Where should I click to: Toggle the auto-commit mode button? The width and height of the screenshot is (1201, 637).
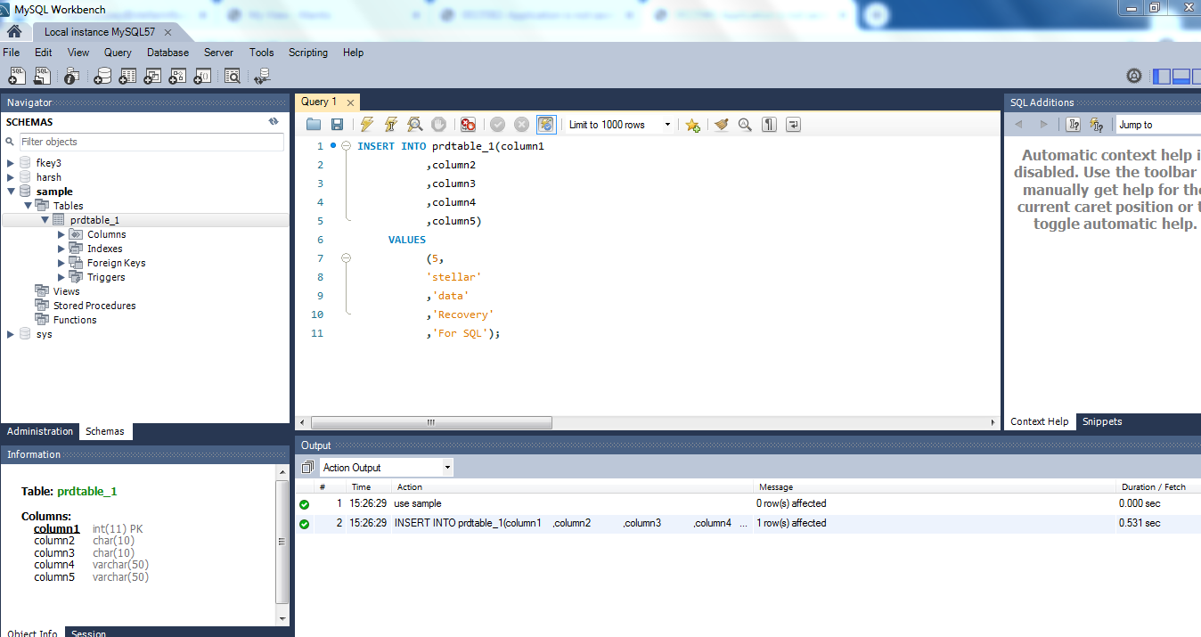[x=546, y=125]
